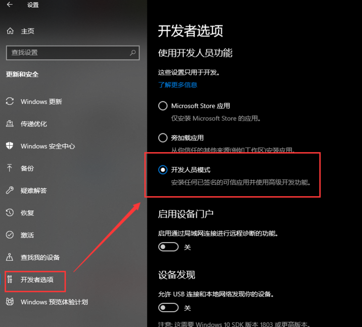Click the Windows 更新 refresh icon
Image resolution: width=362 pixels, height=327 pixels.
[x=10, y=101]
